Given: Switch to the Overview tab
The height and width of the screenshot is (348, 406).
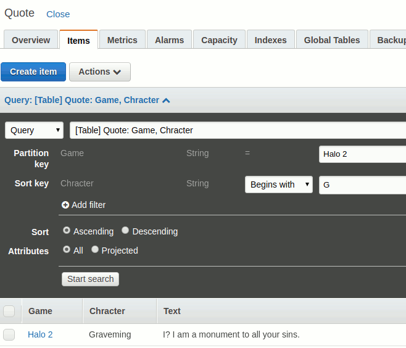Looking at the screenshot, I should point(31,40).
